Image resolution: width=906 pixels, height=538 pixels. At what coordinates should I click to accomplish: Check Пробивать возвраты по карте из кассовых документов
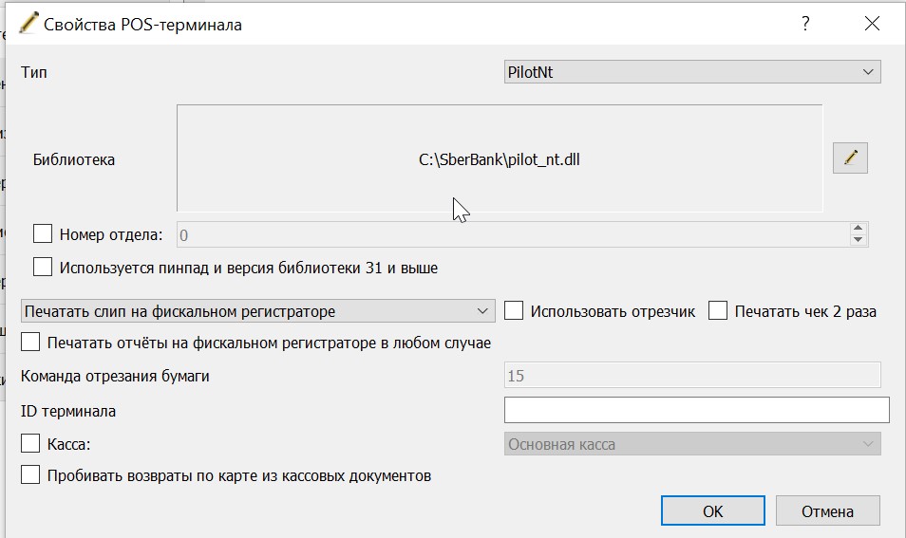click(30, 475)
